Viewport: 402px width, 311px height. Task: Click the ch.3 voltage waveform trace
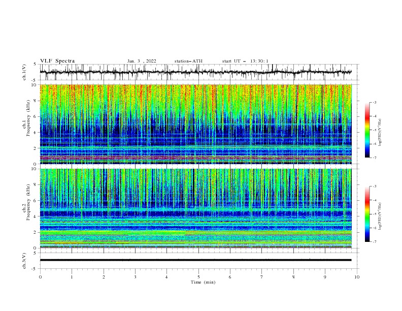(195, 260)
